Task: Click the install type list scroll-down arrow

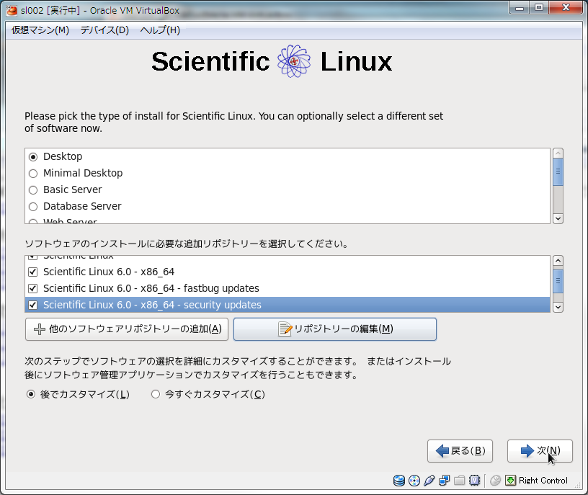Action: pos(558,218)
